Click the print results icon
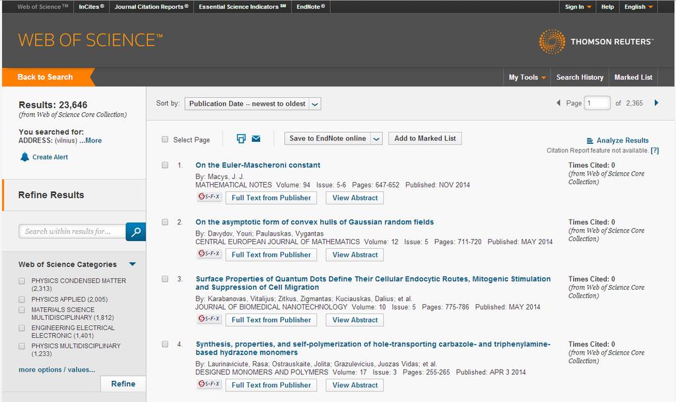Image resolution: width=676 pixels, height=402 pixels. (241, 139)
